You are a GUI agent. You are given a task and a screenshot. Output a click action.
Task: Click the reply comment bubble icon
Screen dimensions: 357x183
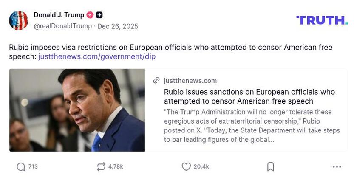coord(21,167)
